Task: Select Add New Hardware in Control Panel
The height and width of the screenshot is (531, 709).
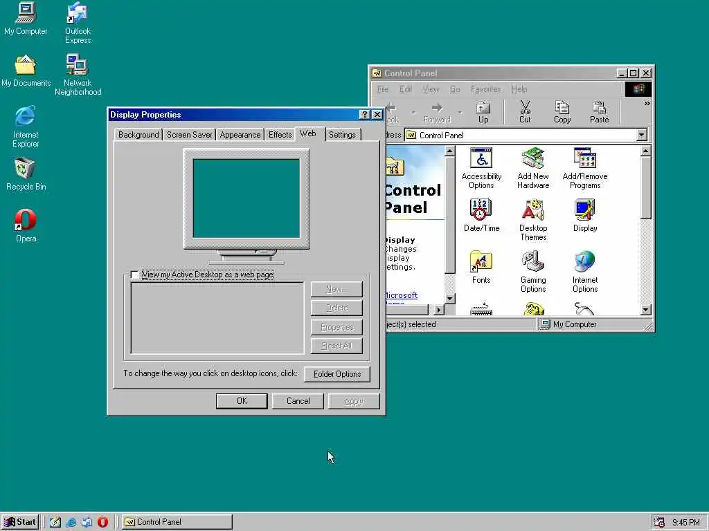Action: (533, 169)
